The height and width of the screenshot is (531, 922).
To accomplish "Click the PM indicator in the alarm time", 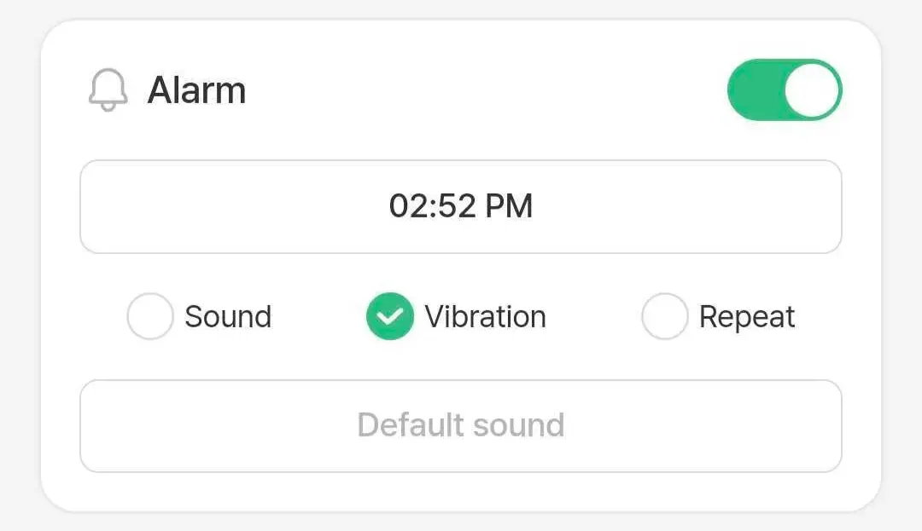I will tap(510, 206).
